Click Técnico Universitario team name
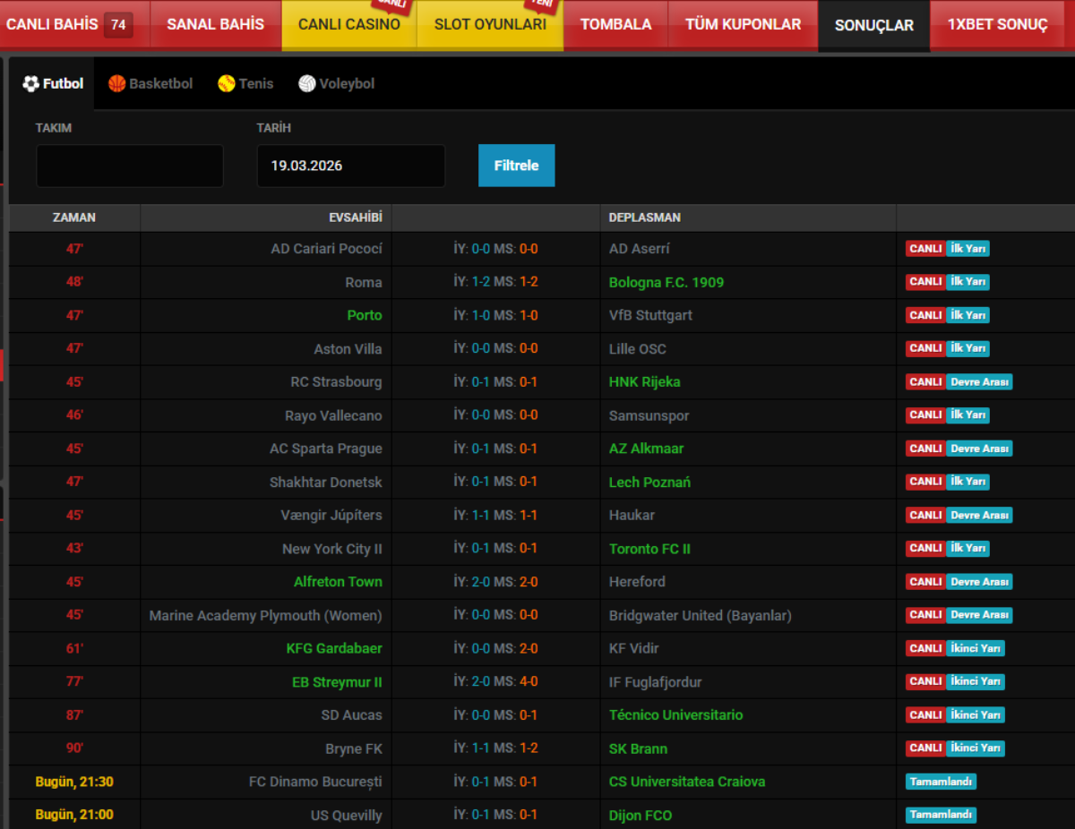The height and width of the screenshot is (829, 1075). [x=676, y=715]
